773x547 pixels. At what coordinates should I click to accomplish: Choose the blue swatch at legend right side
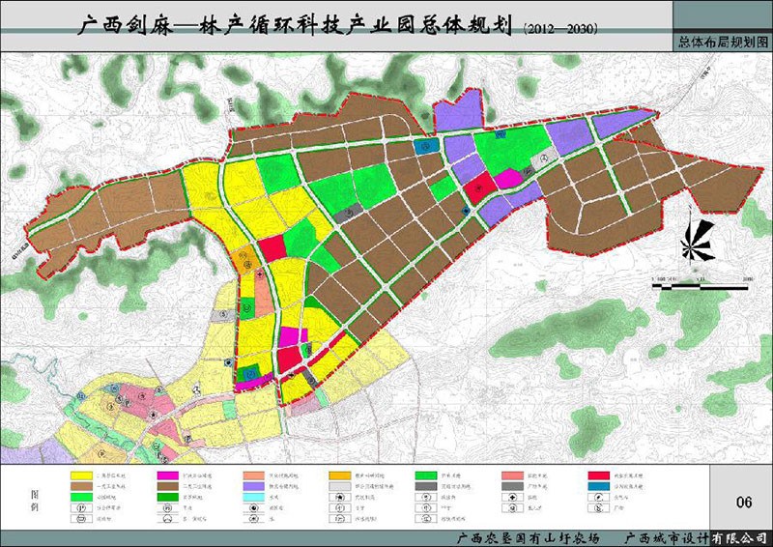tap(601, 486)
